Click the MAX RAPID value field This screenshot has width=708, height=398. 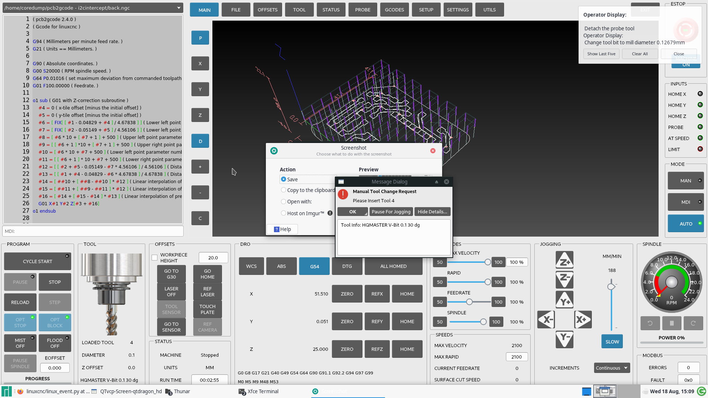516,357
